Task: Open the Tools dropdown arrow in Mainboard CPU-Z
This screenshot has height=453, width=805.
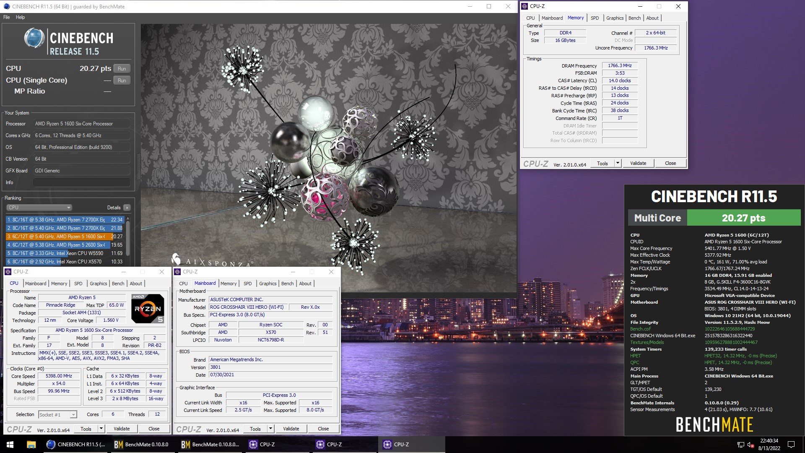Action: (x=270, y=429)
